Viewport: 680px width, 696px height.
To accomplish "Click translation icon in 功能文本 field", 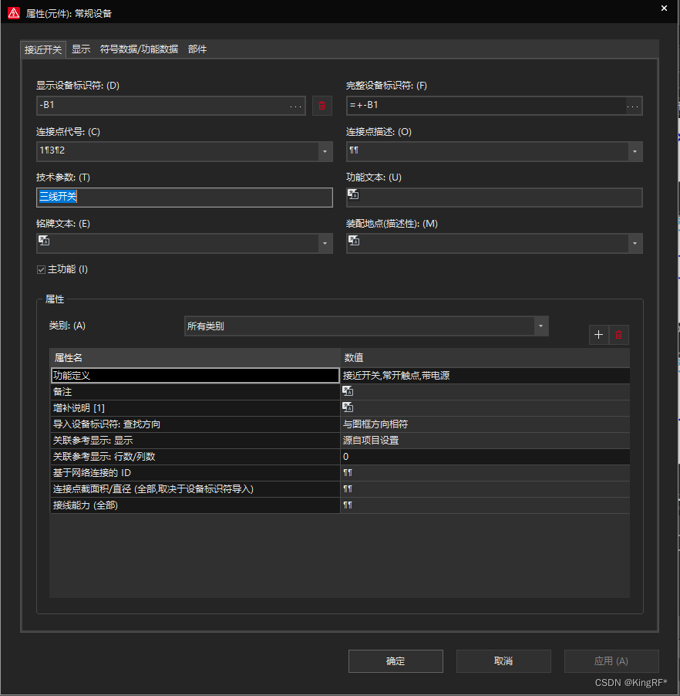I will [353, 194].
